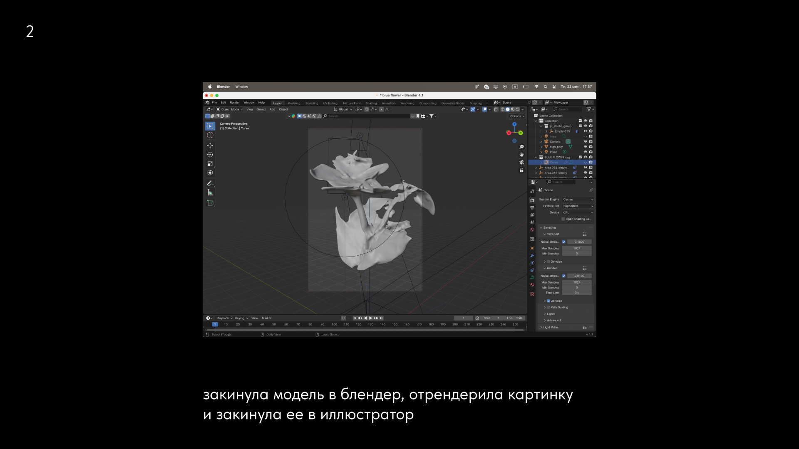
Task: Select the Measure tool
Action: coord(210,192)
